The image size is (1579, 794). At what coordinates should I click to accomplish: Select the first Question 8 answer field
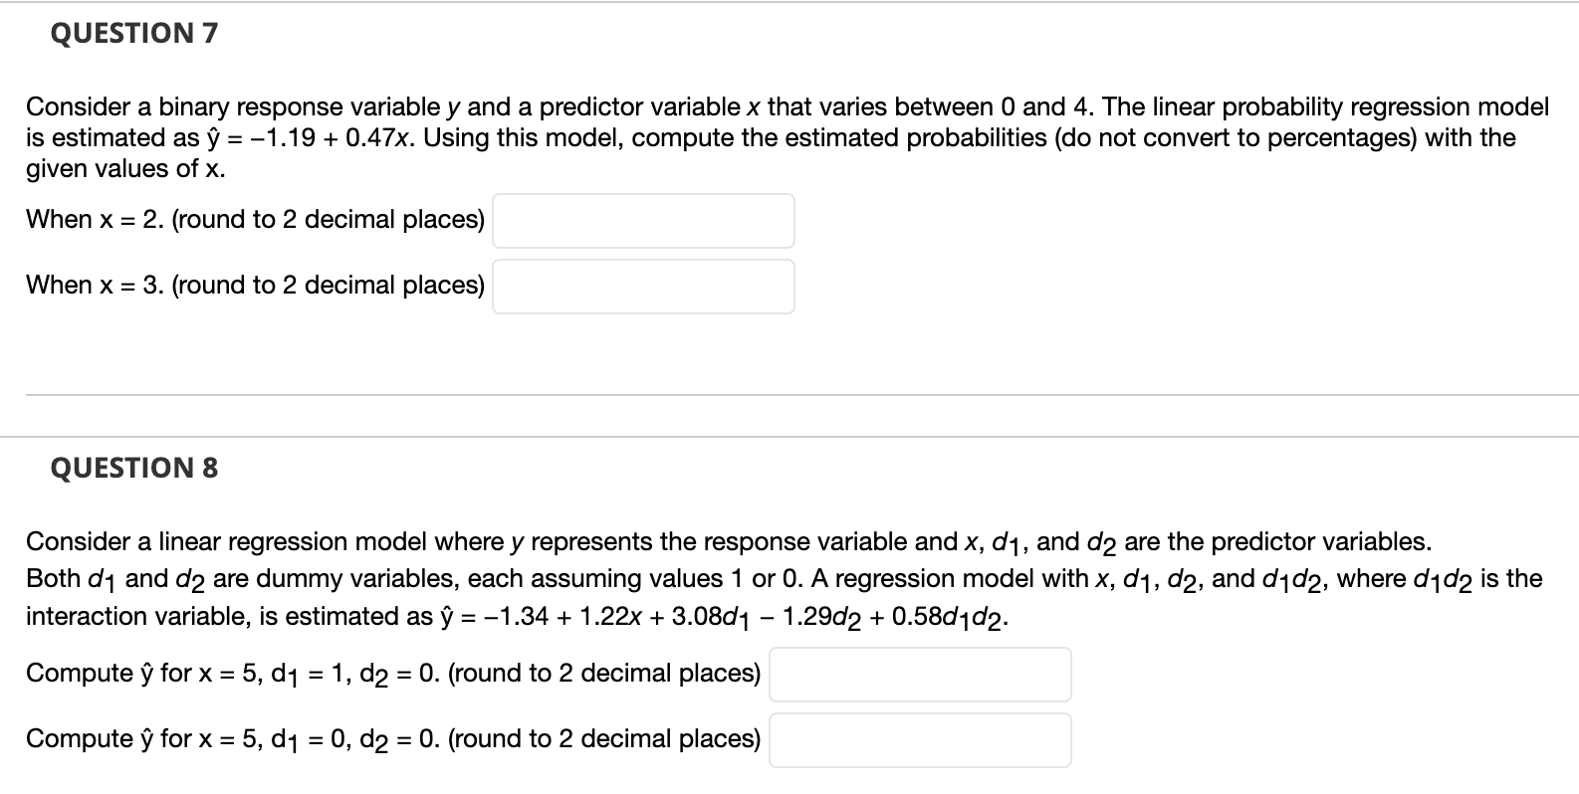(x=919, y=675)
